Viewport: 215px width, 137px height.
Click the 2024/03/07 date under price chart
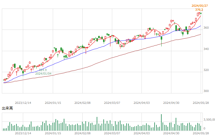point(112,103)
